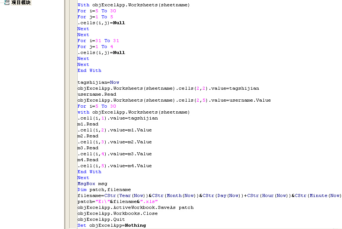Viewport: 342px width, 229px height.
Task: Click the line patch="E:\"&filename&".xls"
Action: 118,201
